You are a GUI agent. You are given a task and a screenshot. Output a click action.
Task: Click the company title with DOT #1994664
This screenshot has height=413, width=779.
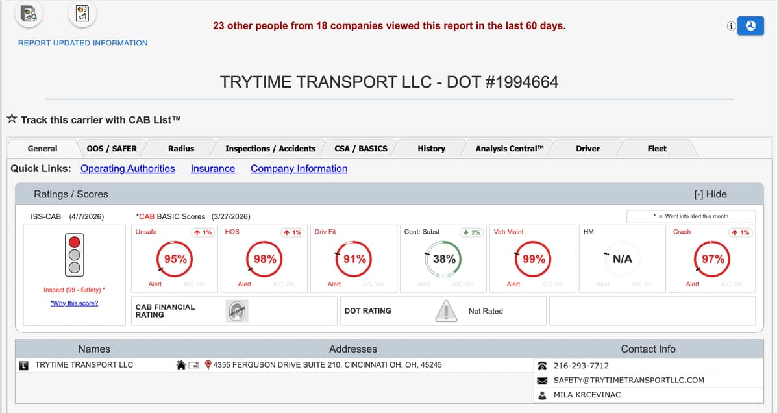[389, 82]
